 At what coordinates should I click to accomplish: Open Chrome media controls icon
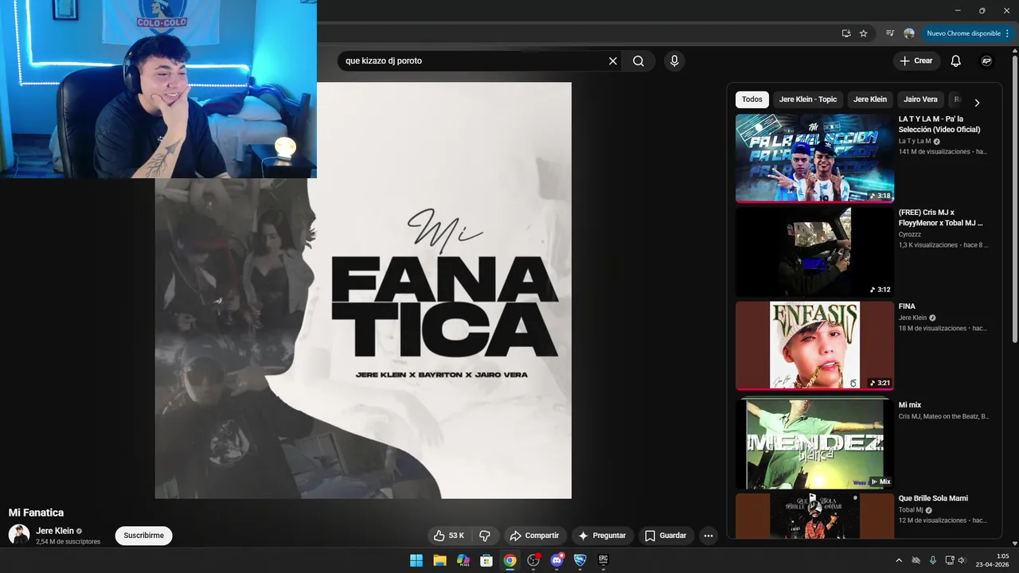[x=890, y=33]
